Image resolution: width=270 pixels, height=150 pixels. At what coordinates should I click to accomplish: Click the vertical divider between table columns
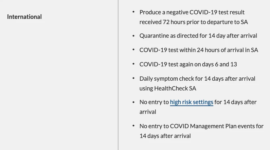[118, 75]
